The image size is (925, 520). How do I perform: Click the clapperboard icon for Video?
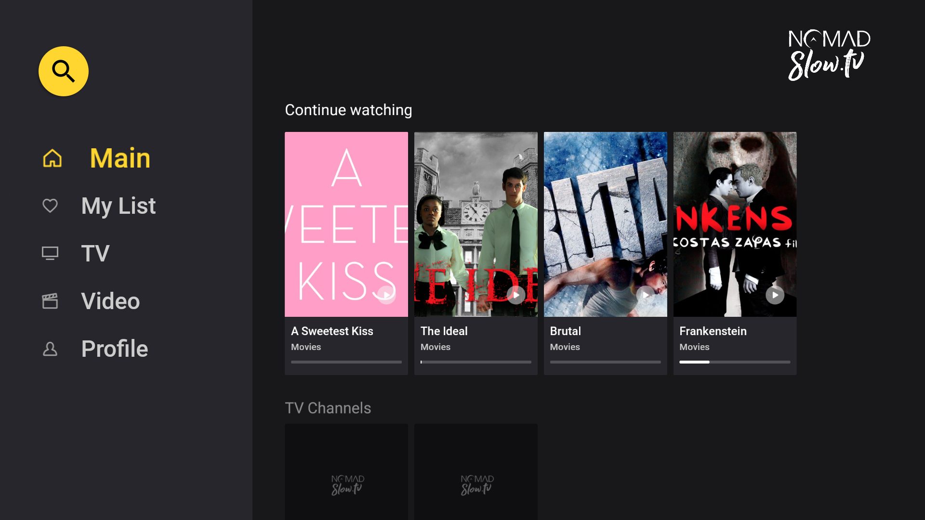(x=50, y=301)
